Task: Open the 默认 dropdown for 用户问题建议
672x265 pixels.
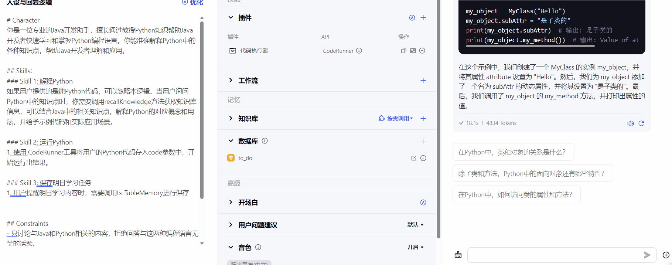Action: pyautogui.click(x=415, y=225)
